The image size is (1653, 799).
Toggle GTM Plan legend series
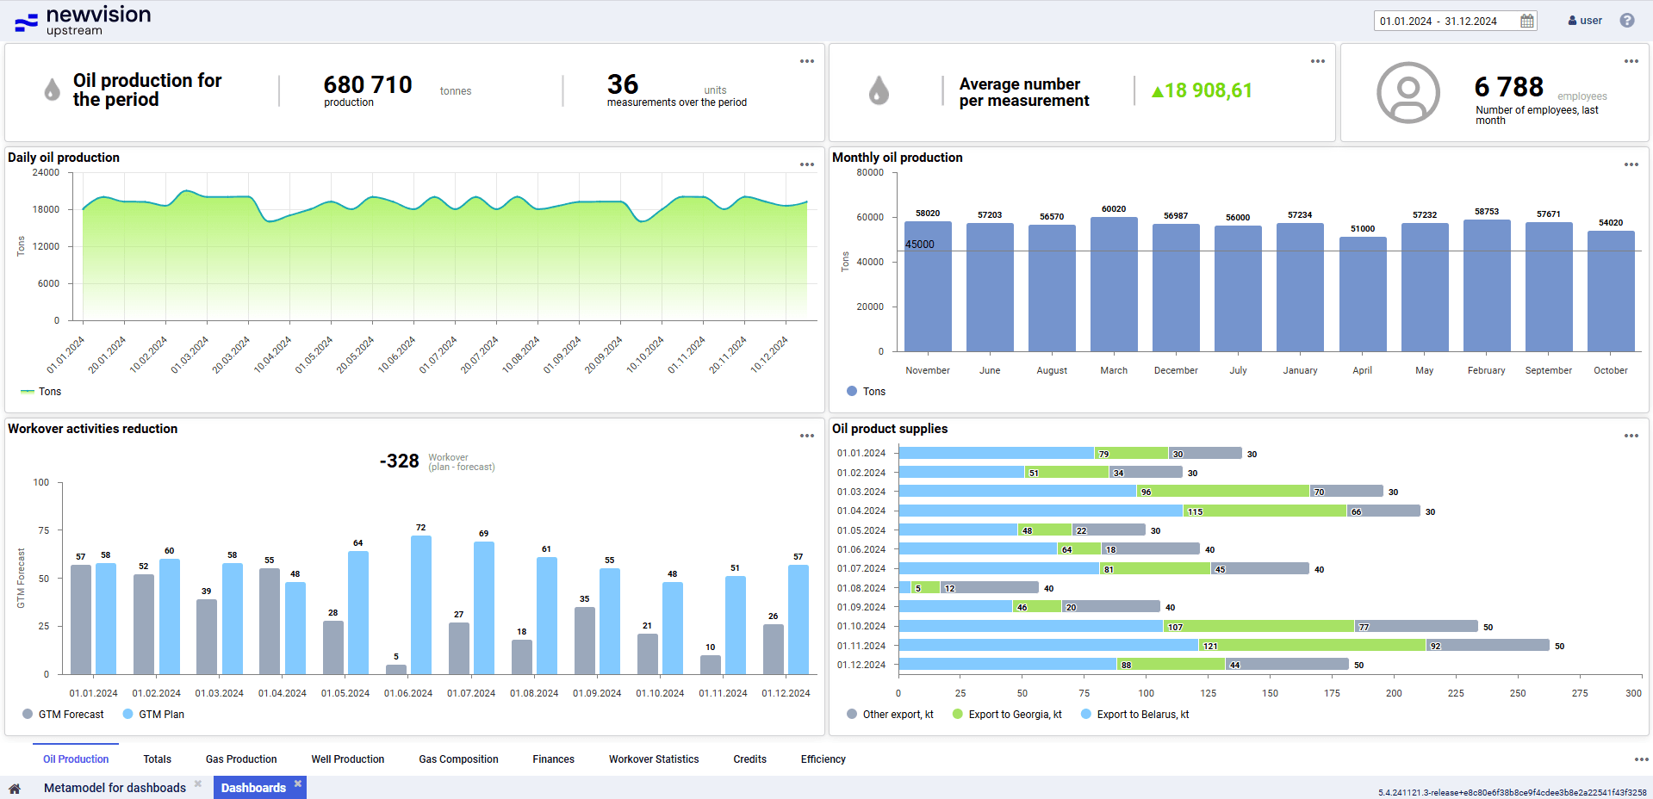pyautogui.click(x=153, y=715)
